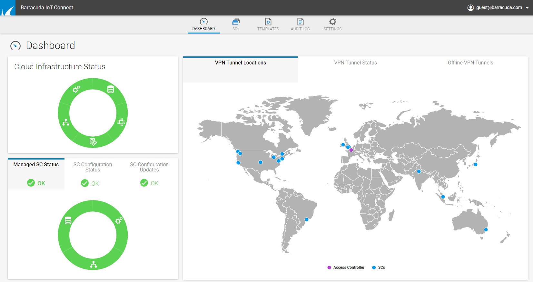
Task: Click the SC marker in southeast Australia
Action: click(x=486, y=230)
